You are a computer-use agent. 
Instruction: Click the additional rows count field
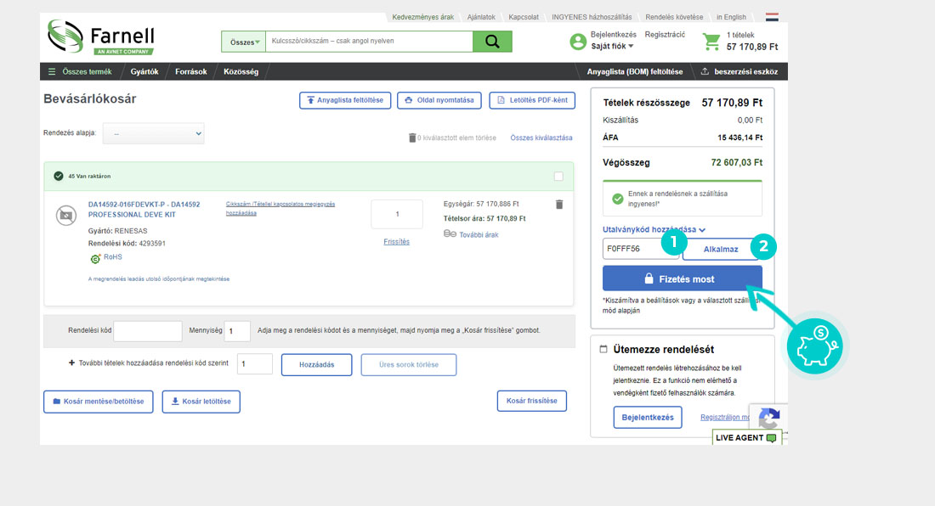point(255,363)
